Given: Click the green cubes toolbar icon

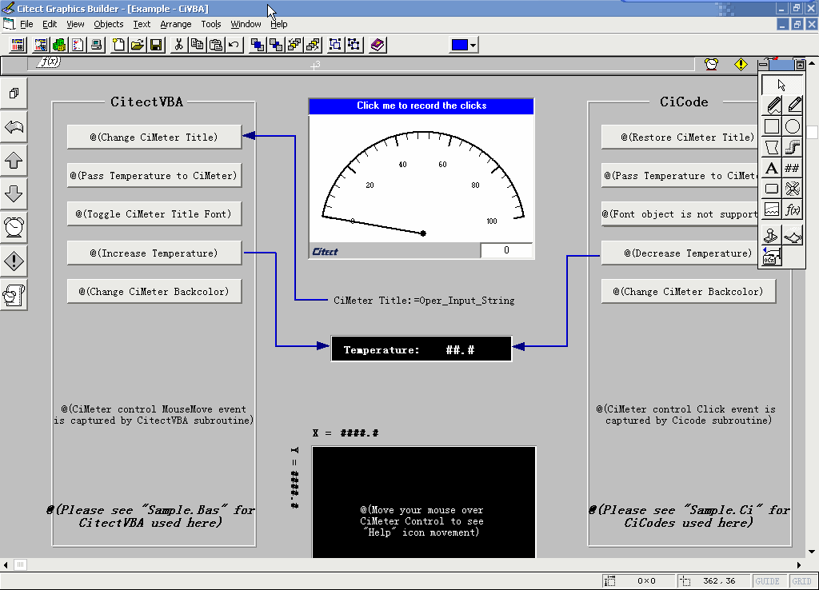Looking at the screenshot, I should point(59,45).
